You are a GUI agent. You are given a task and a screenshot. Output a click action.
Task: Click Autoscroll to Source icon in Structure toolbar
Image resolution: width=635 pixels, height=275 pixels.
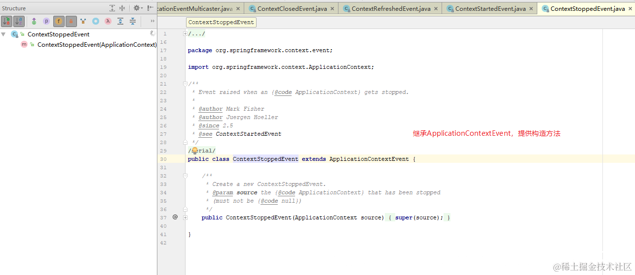click(120, 21)
